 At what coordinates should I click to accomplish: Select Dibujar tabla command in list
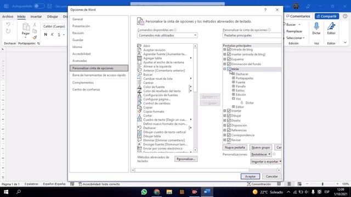click(x=165, y=136)
